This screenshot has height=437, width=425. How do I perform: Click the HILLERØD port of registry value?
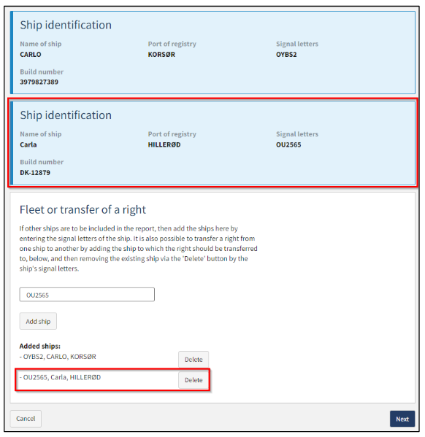164,144
